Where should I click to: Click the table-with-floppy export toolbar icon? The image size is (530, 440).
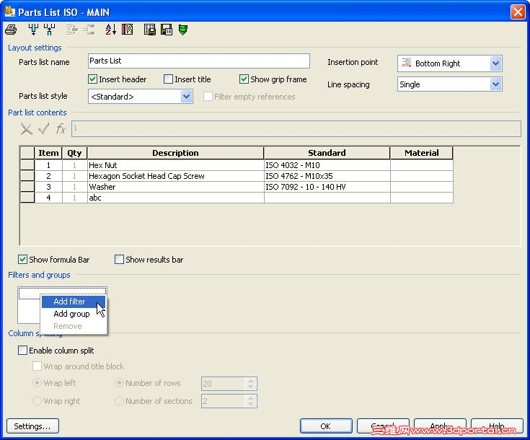150,30
